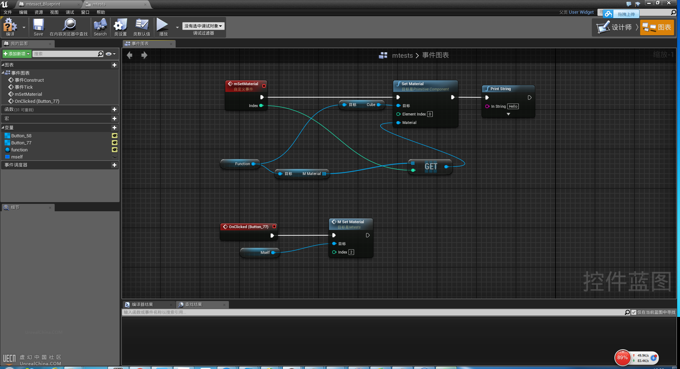Click the My Blueprint search field
This screenshot has width=680, height=369.
[x=65, y=54]
